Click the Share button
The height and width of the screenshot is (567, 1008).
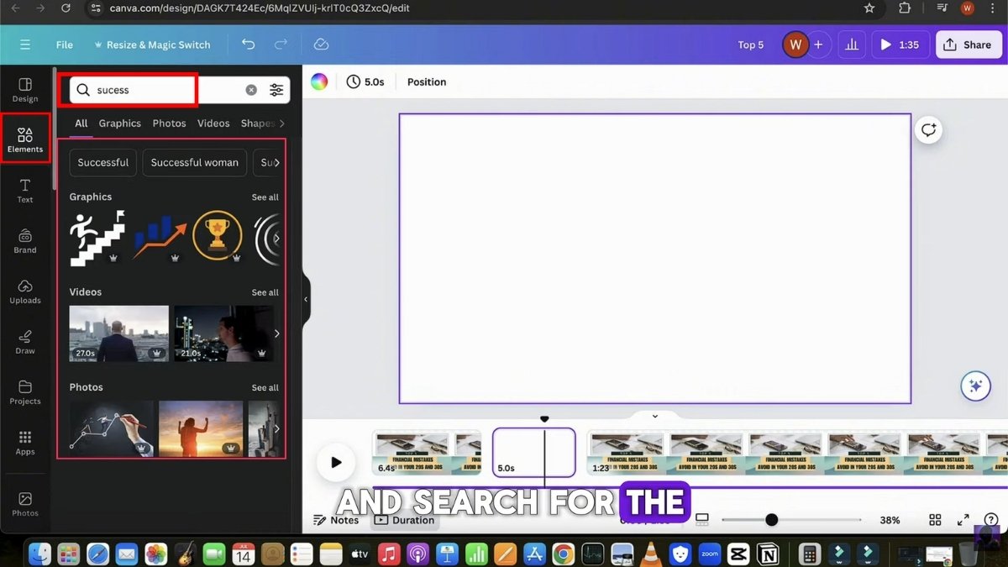point(969,44)
